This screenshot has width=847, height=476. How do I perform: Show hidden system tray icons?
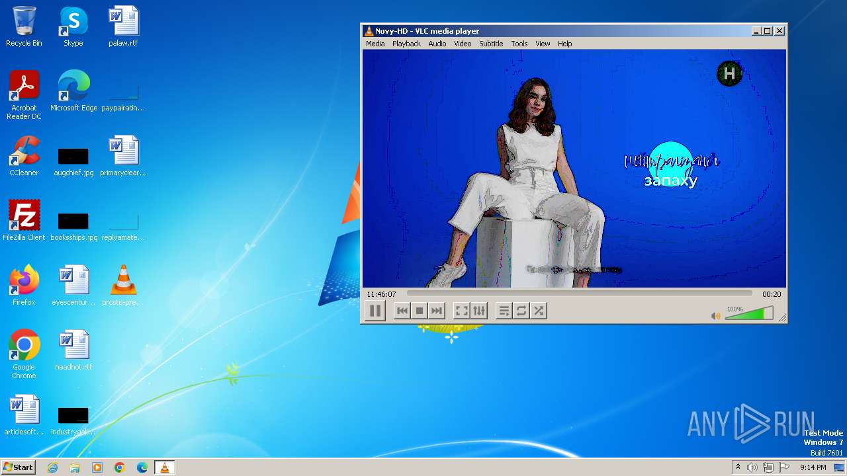[738, 467]
